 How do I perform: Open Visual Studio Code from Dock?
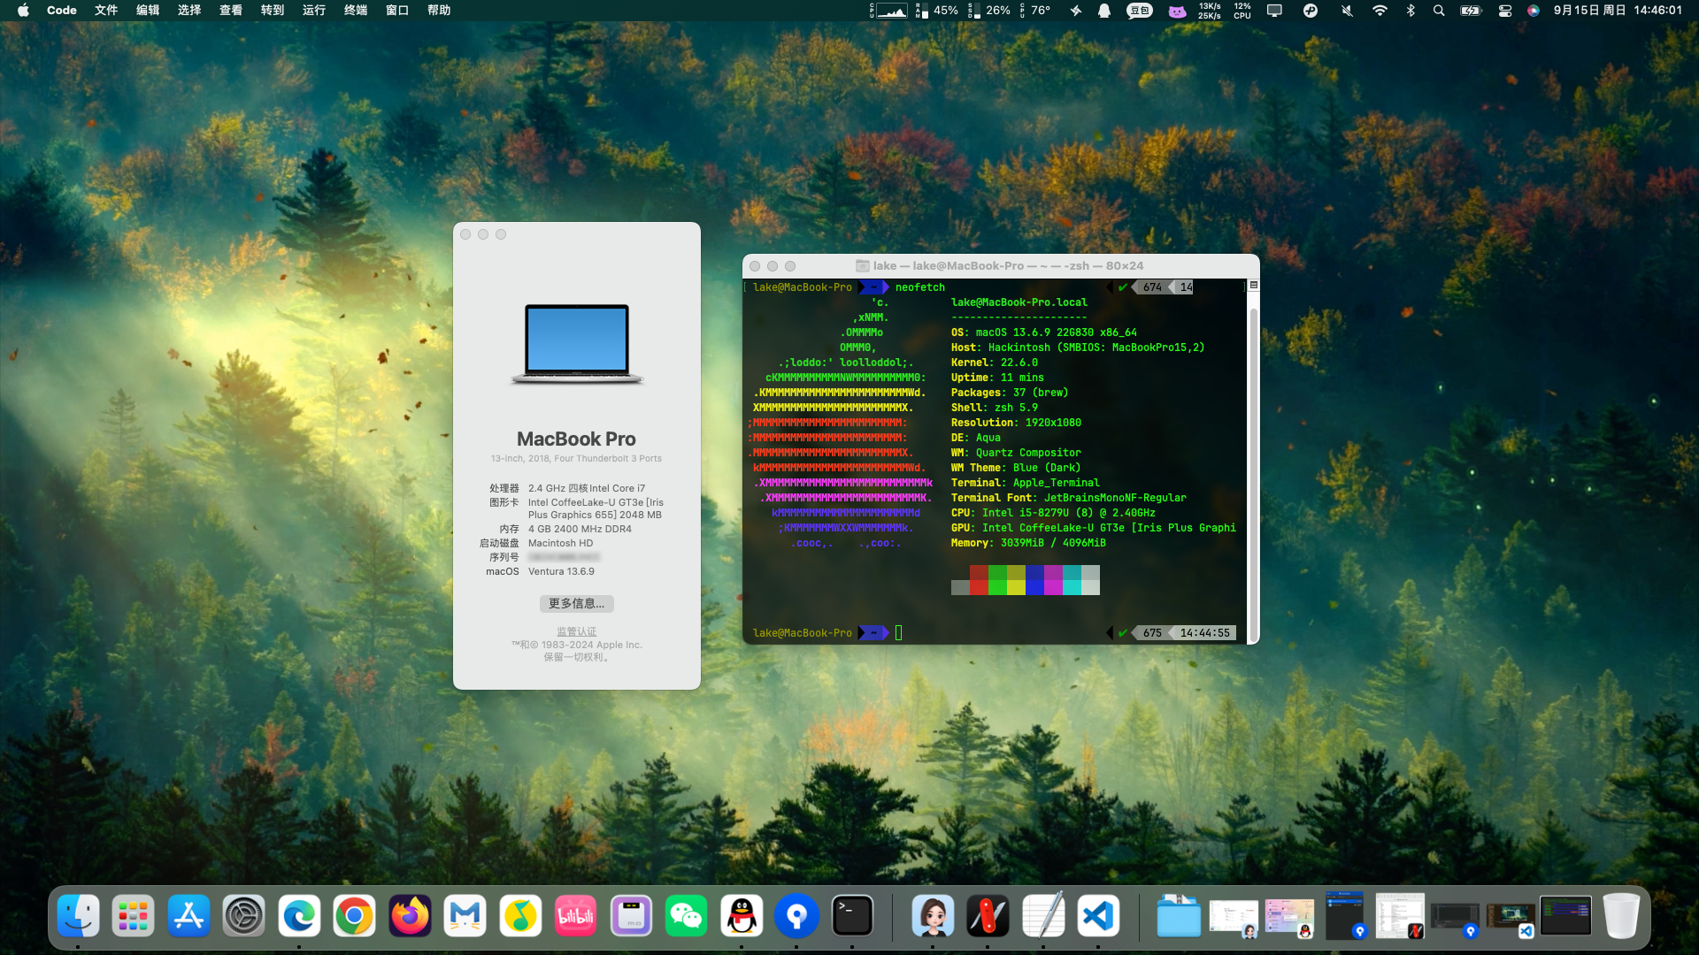pos(1098,917)
